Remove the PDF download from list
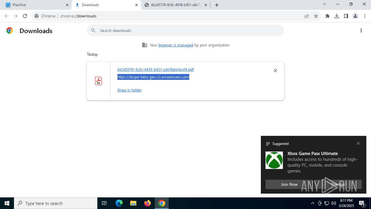Viewport: 371px width, 209px height. coord(275,71)
